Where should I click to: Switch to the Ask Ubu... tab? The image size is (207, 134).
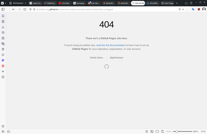94,3
